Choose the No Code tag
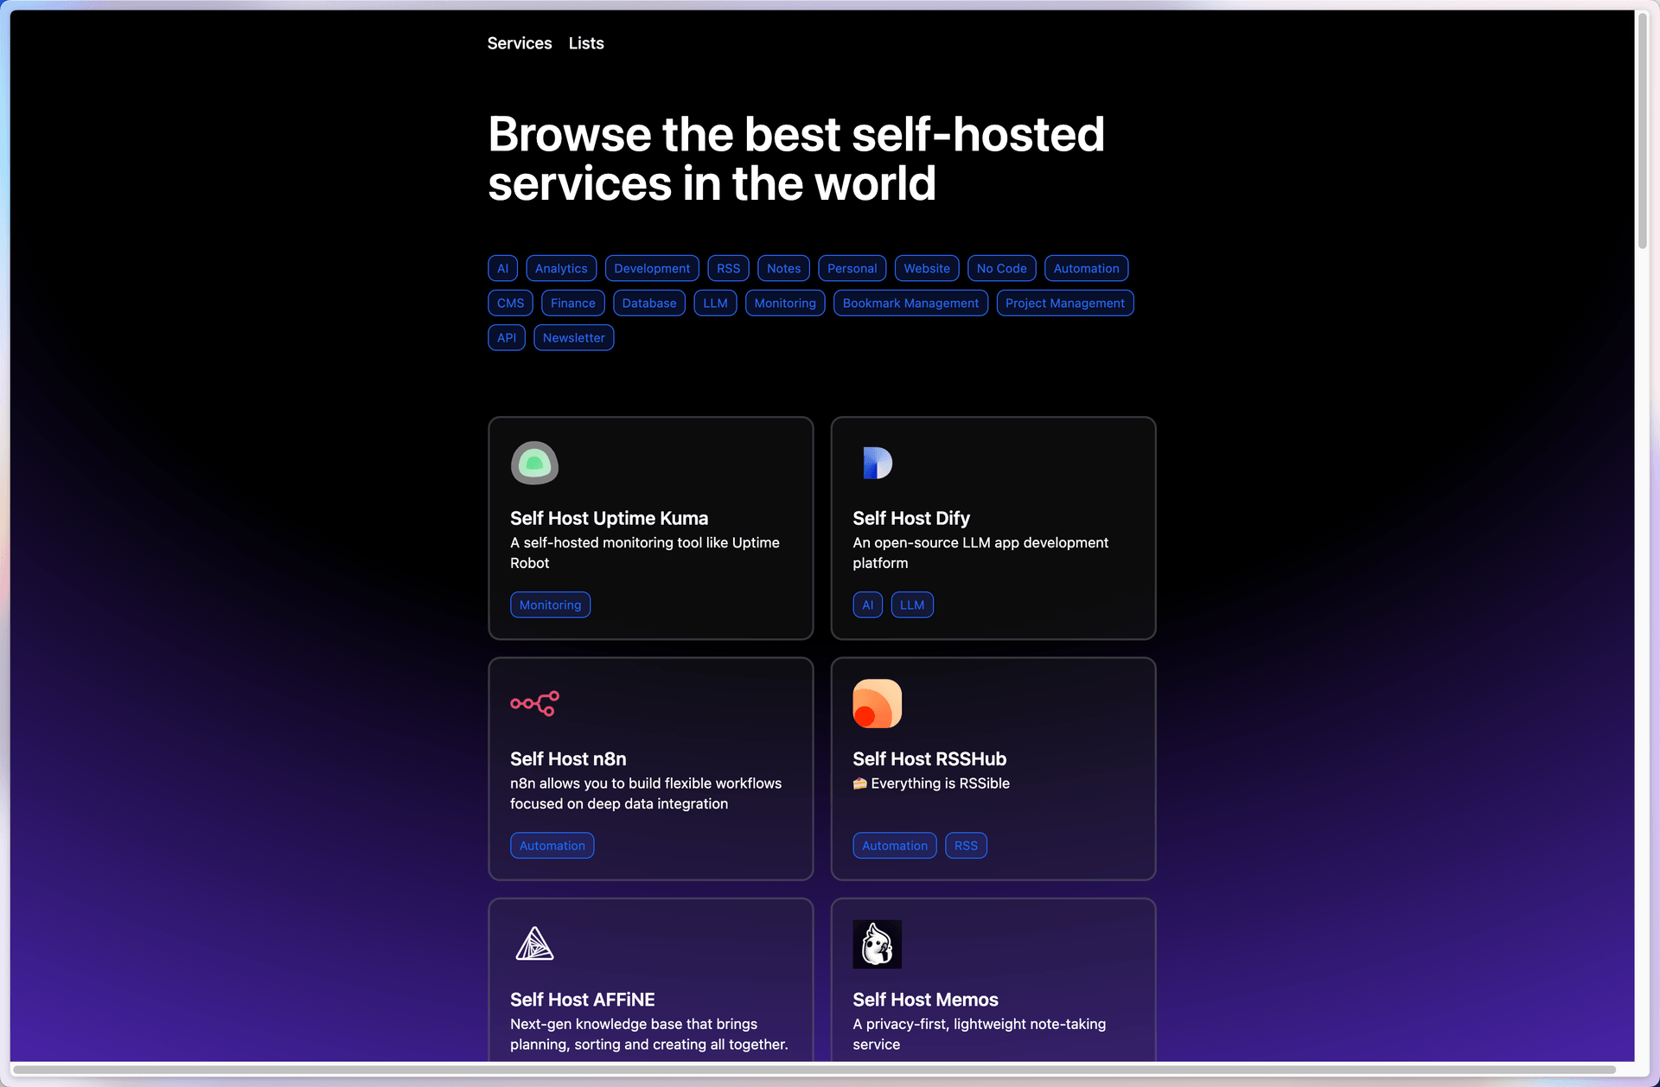This screenshot has height=1087, width=1660. tap(1001, 268)
